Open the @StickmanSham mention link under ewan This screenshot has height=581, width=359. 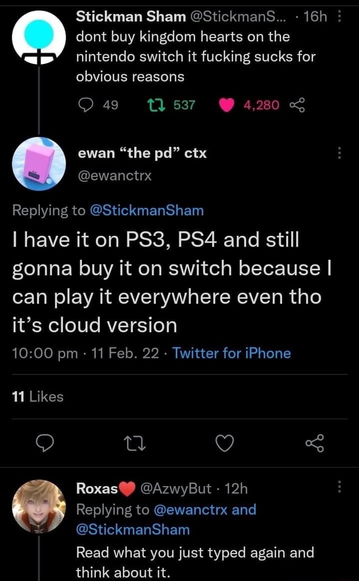[x=146, y=211]
